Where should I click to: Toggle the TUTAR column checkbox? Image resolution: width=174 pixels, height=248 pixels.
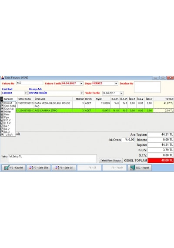click(2, 135)
